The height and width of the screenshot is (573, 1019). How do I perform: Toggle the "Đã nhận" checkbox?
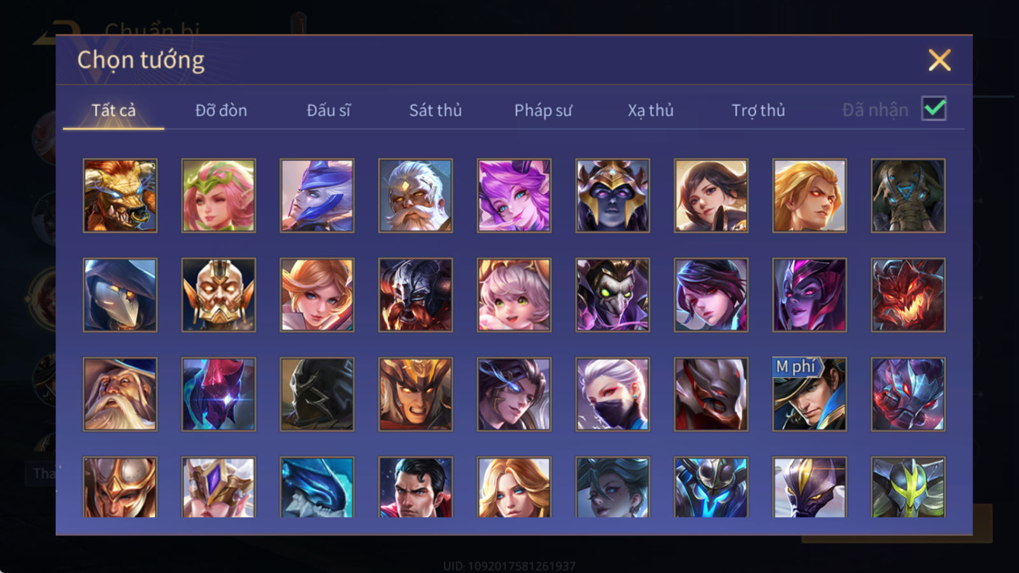coord(934,109)
